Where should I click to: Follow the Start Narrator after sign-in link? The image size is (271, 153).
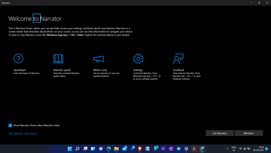[23, 133]
